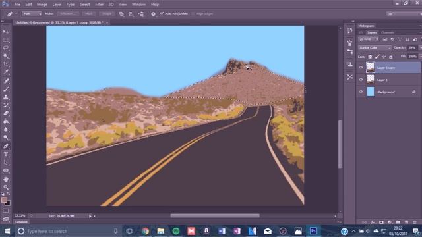The image size is (422, 237).
Task: Open the File menu
Action: pos(17,5)
